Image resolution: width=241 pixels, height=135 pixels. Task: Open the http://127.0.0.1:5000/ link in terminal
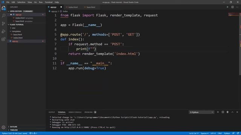click(77, 127)
